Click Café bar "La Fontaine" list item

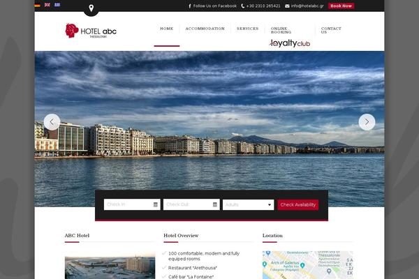[x=191, y=277]
